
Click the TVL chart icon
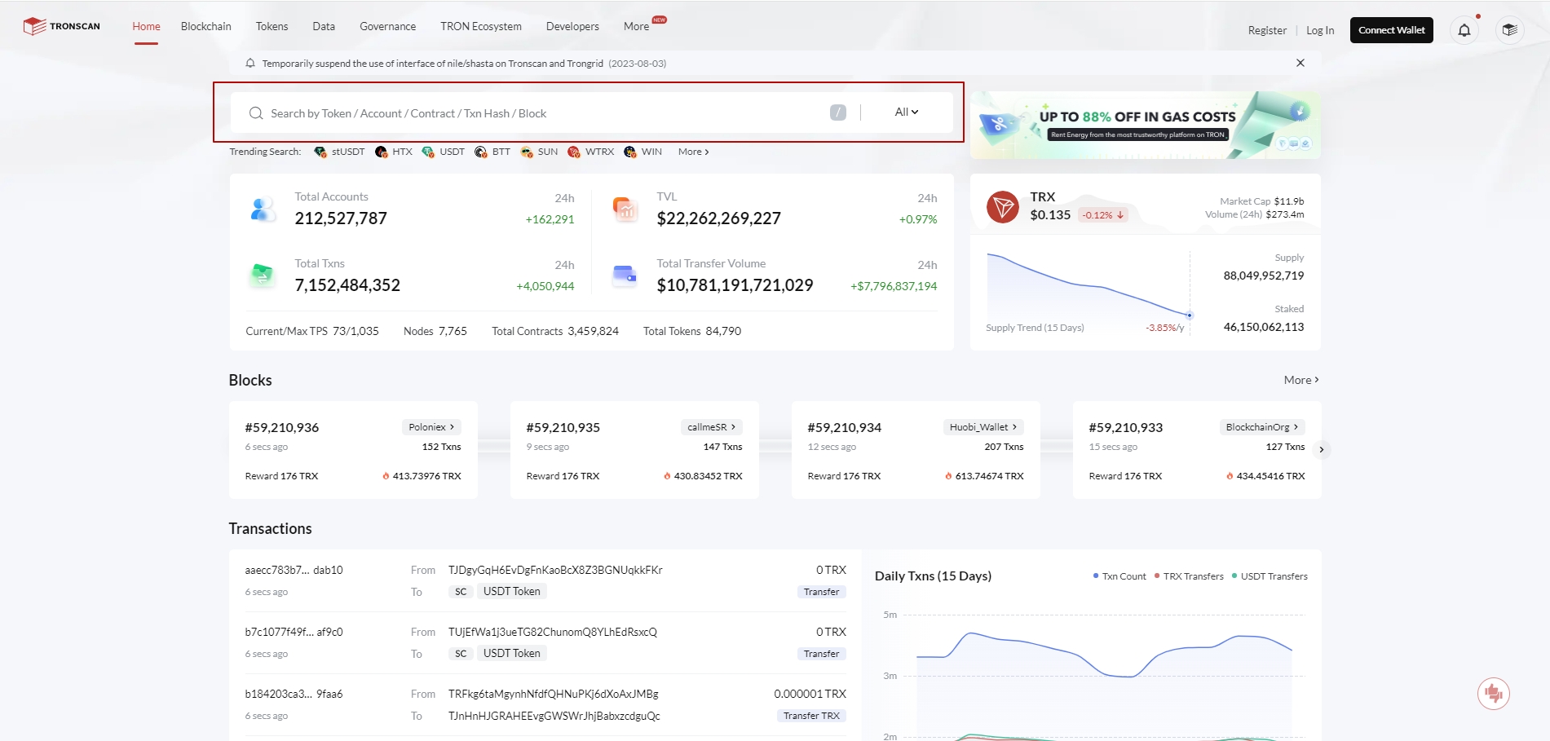(x=625, y=210)
